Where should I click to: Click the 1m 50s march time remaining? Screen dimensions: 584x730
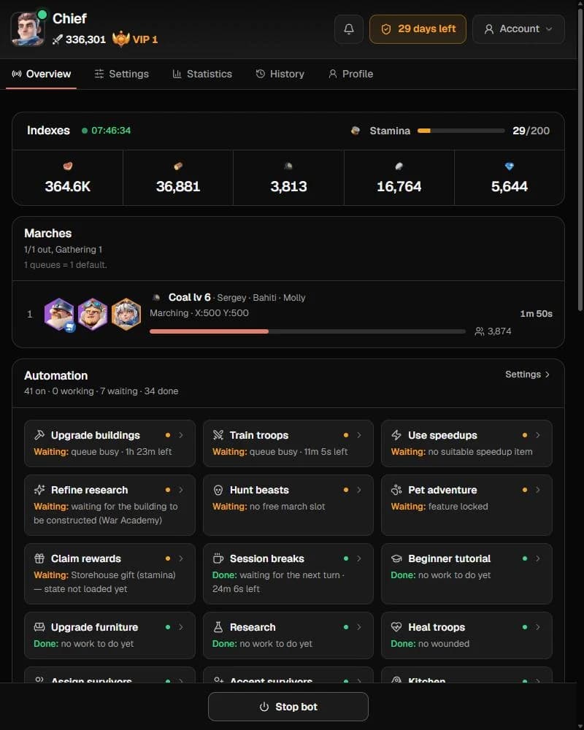536,314
